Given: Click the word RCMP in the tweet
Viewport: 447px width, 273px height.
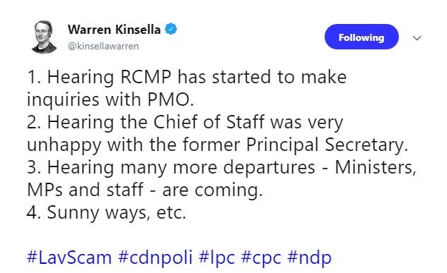Looking at the screenshot, I should click(x=146, y=77).
